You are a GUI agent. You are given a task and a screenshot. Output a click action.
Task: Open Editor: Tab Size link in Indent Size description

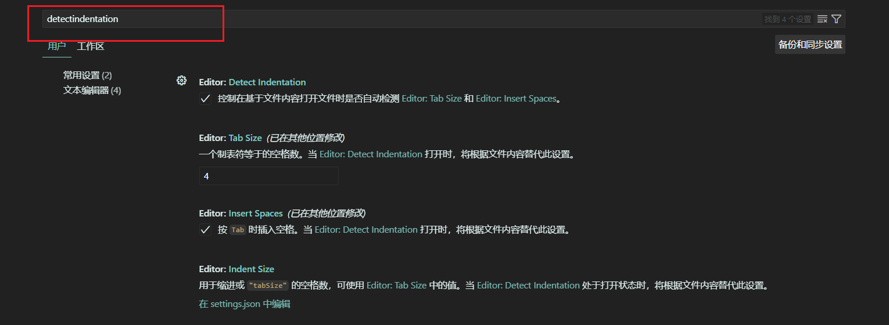[x=396, y=286]
